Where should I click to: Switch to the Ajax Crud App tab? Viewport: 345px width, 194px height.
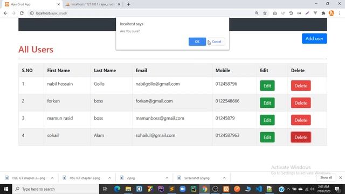tap(32, 4)
